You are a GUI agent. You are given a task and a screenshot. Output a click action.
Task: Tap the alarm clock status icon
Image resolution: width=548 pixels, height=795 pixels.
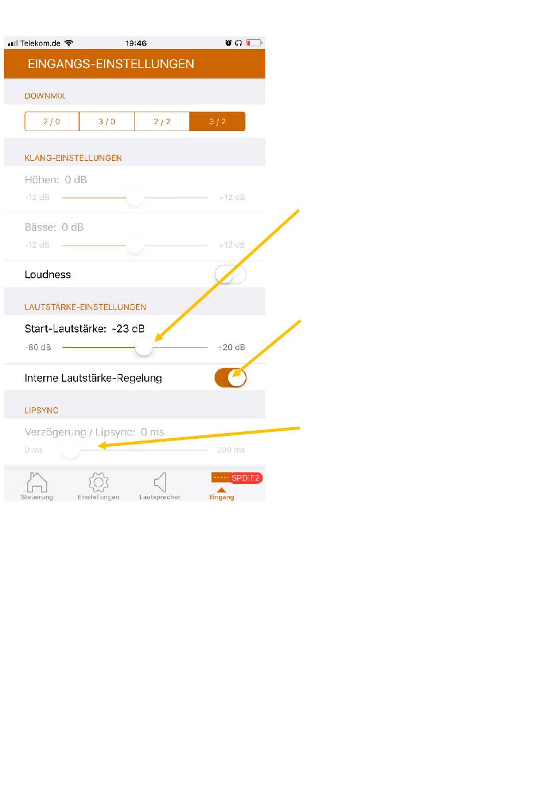(228, 43)
